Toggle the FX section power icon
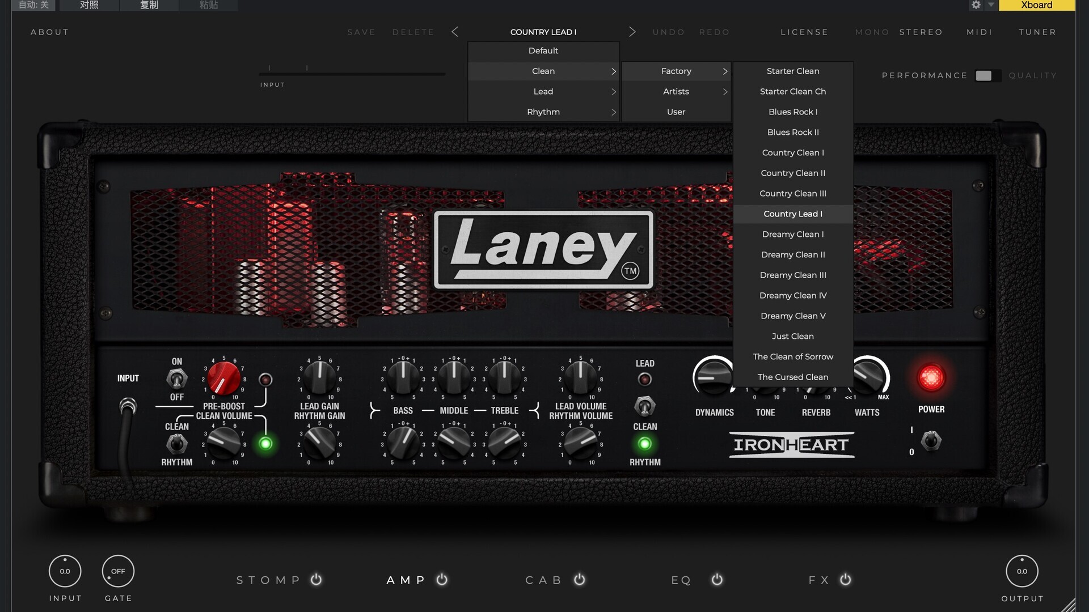Image resolution: width=1089 pixels, height=612 pixels. [845, 579]
